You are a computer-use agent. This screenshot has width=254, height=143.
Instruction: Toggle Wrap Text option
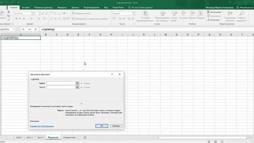[81, 14]
